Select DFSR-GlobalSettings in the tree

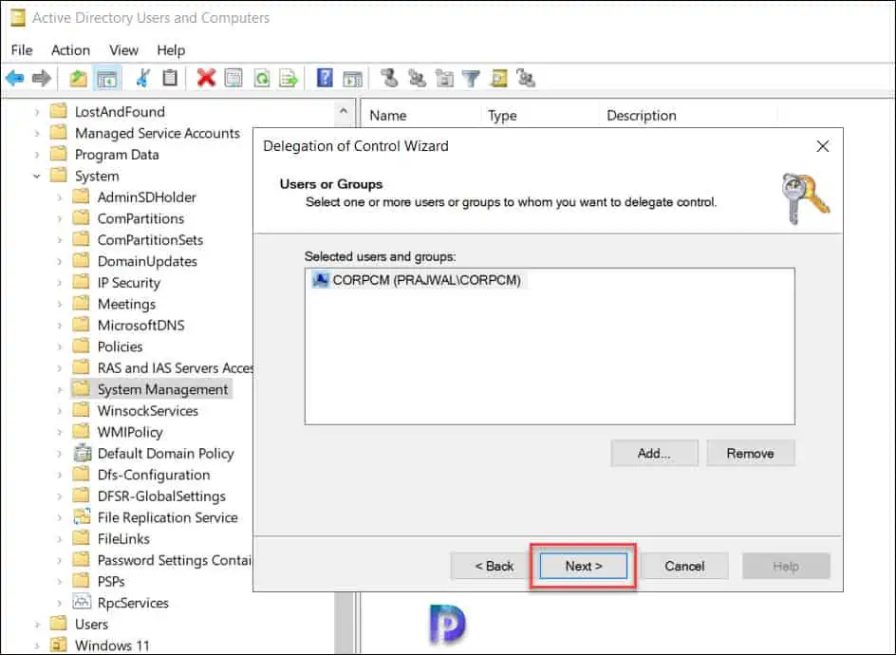click(x=161, y=496)
